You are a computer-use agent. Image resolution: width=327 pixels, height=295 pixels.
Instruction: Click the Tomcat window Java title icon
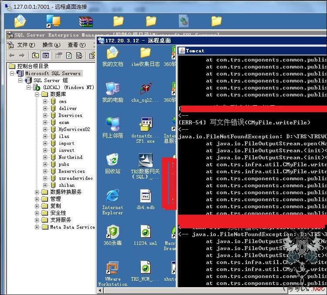tap(182, 51)
